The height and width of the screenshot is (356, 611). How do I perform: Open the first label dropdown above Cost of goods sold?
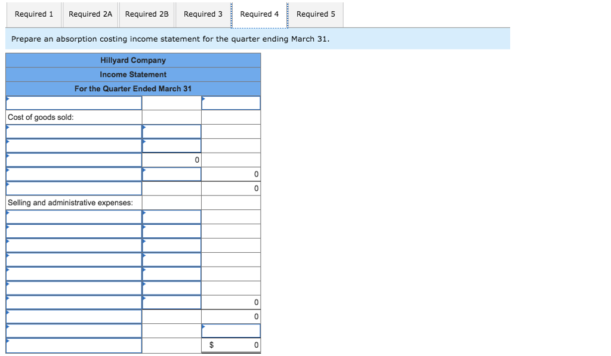[73, 103]
